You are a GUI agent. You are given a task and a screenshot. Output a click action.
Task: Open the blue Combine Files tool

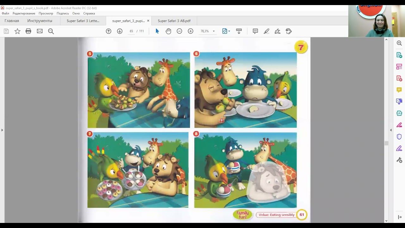point(399,102)
